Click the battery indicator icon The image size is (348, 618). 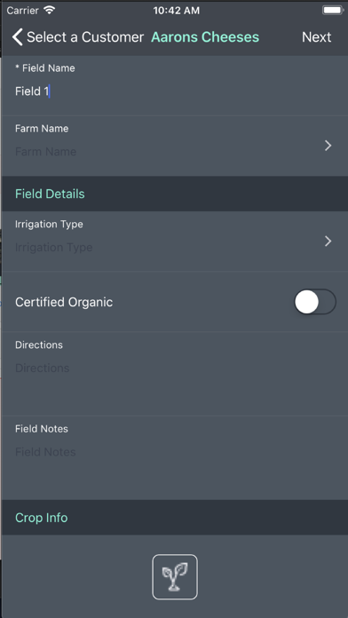click(x=333, y=11)
